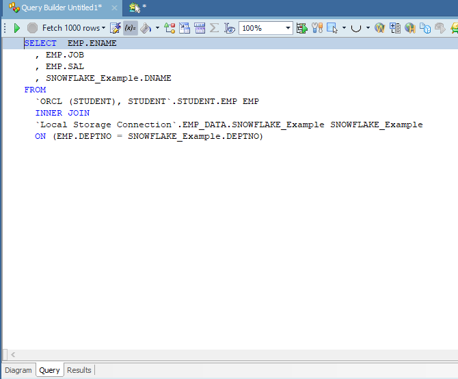Click EMP.SAL in the select list

(65, 66)
